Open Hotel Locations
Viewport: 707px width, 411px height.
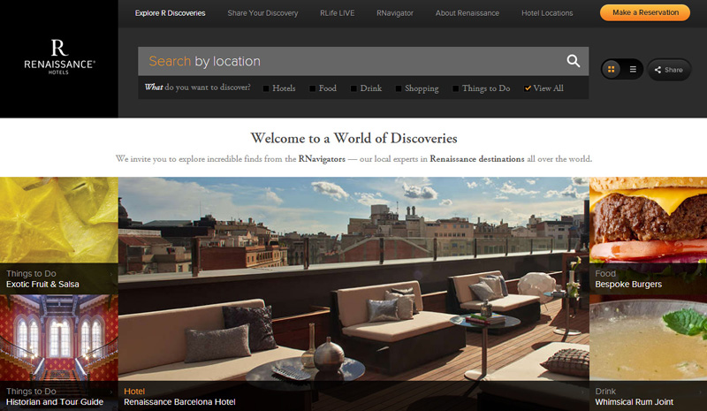547,13
